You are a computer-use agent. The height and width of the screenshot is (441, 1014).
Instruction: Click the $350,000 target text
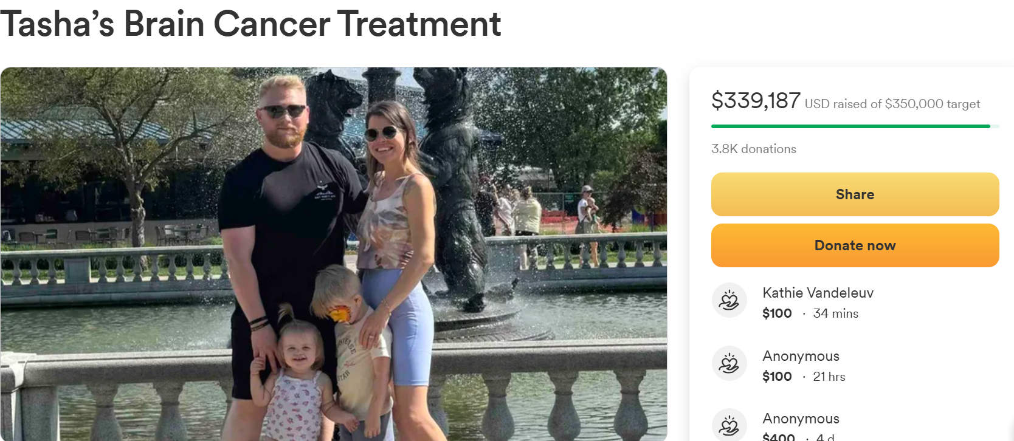click(x=932, y=104)
